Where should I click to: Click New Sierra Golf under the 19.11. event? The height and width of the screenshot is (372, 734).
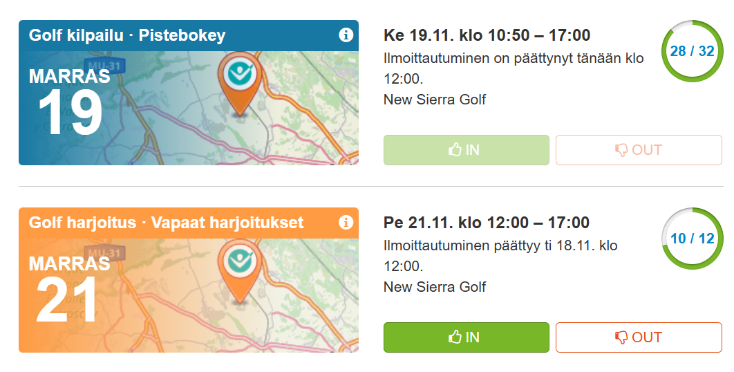pos(435,100)
